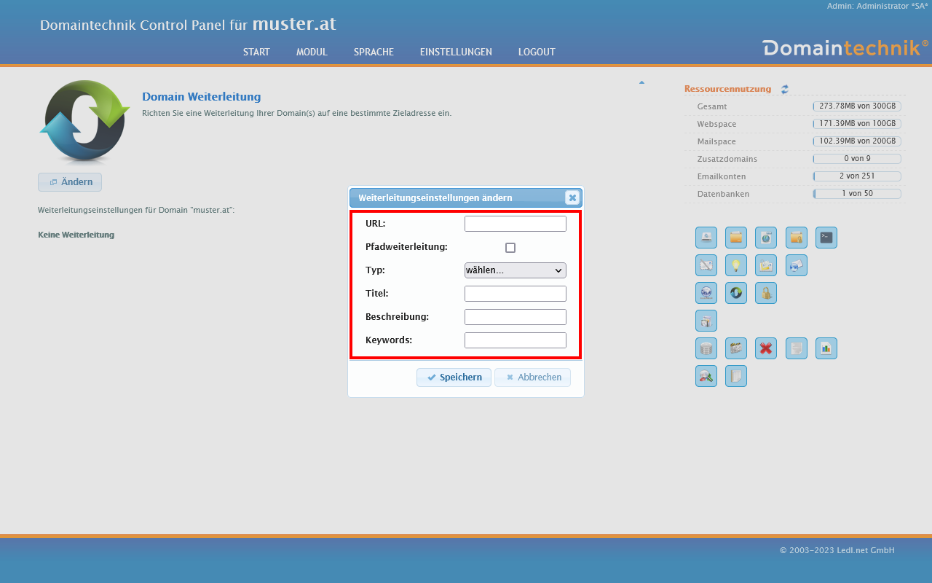Screen dimensions: 932x583
Task: Open the database cylinder icon
Action: (706, 348)
